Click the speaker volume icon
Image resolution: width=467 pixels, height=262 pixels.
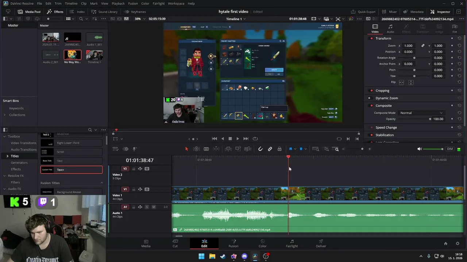click(420, 149)
